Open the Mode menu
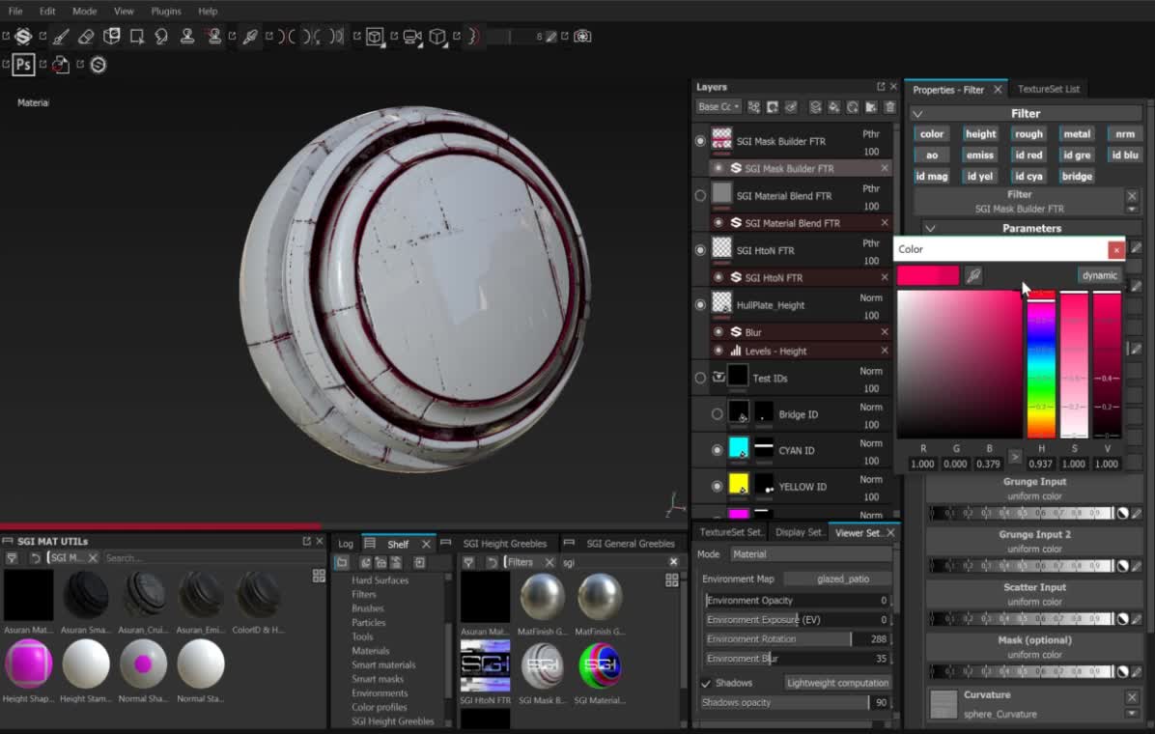Viewport: 1155px width, 734px height. pyautogui.click(x=84, y=11)
